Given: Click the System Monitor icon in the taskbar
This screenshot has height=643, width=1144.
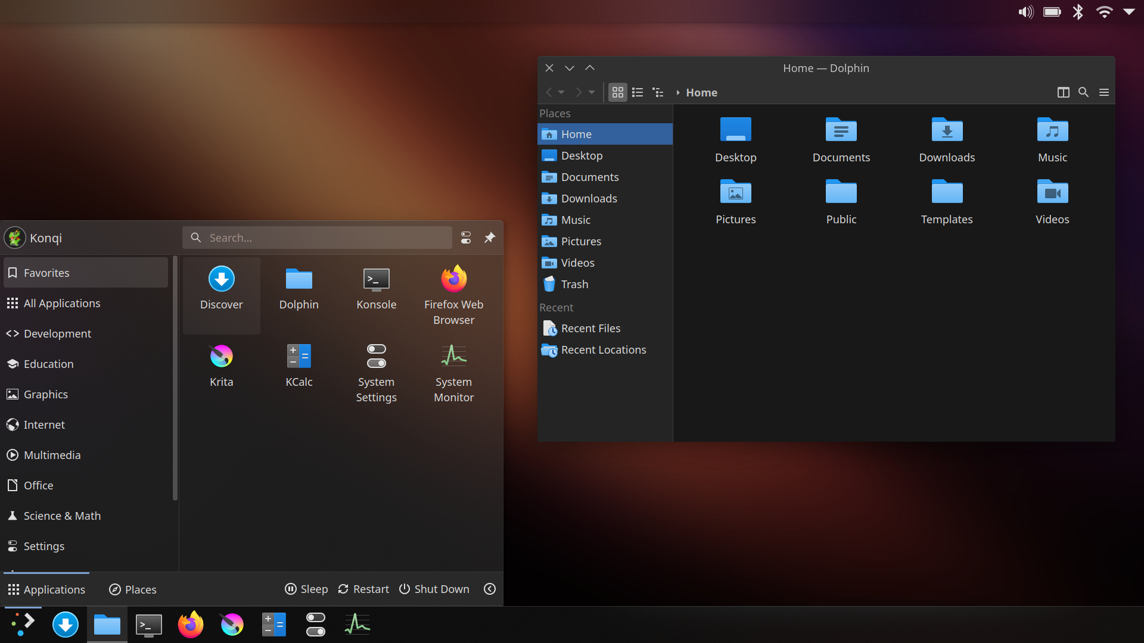Looking at the screenshot, I should tap(357, 625).
